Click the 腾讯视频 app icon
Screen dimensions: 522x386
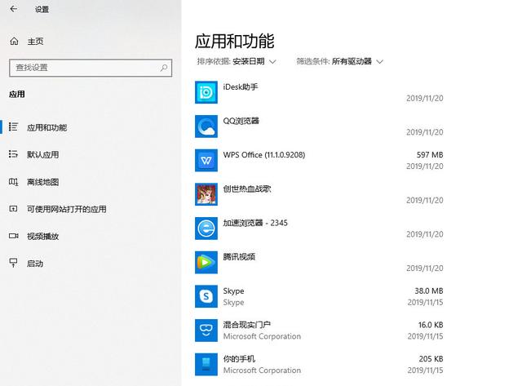coord(206,262)
